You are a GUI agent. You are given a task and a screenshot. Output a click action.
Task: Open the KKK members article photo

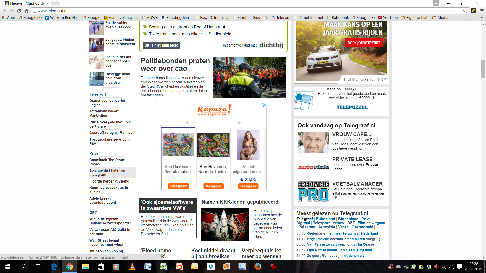coord(225,225)
